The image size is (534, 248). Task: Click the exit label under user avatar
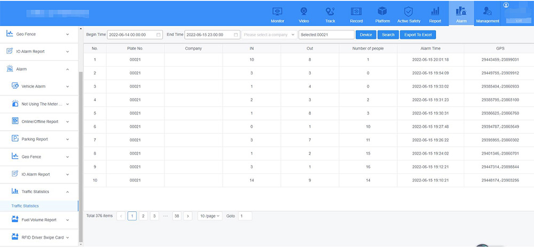[519, 21]
